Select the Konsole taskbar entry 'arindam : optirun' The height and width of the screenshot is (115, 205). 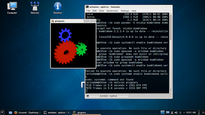57,112
